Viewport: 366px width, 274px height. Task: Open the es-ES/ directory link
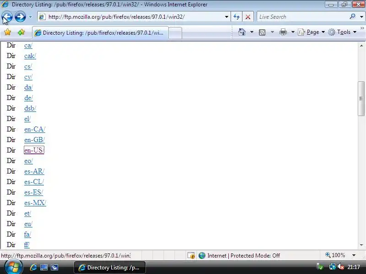click(x=33, y=192)
